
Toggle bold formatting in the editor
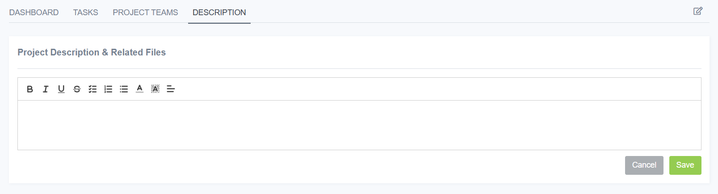coord(30,89)
